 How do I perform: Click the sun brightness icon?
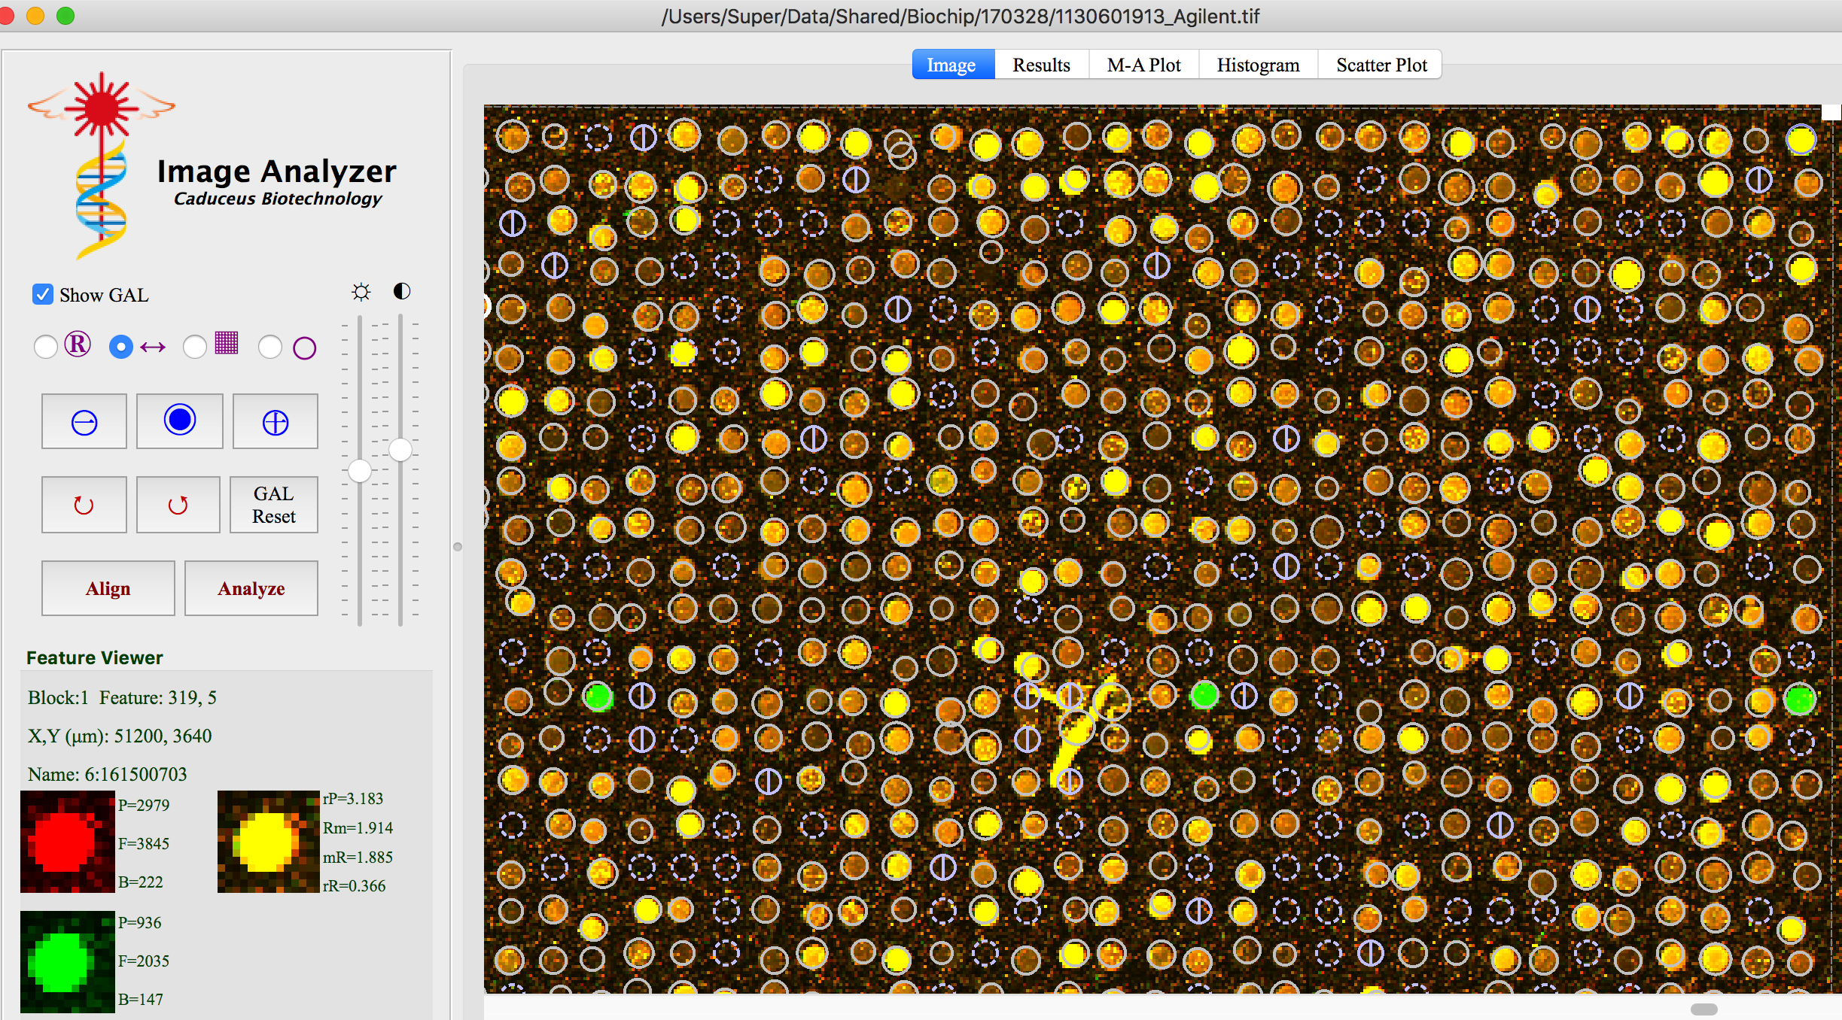coord(361,292)
